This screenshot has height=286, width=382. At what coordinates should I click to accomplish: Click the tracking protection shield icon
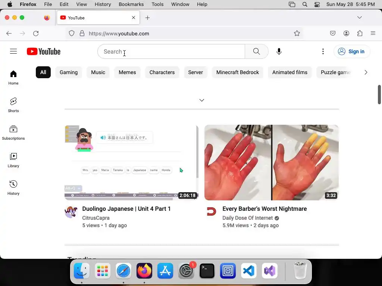71,33
